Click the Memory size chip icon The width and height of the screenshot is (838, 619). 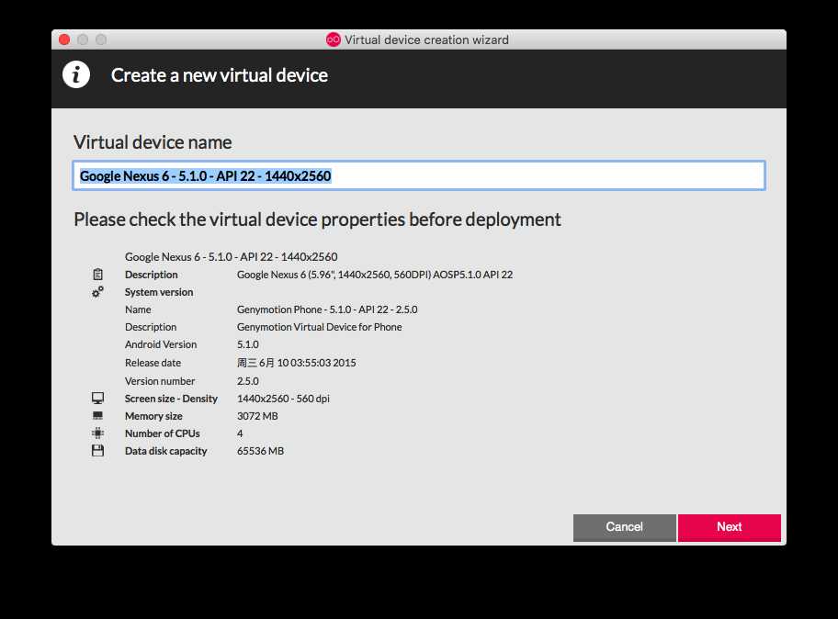(x=97, y=415)
